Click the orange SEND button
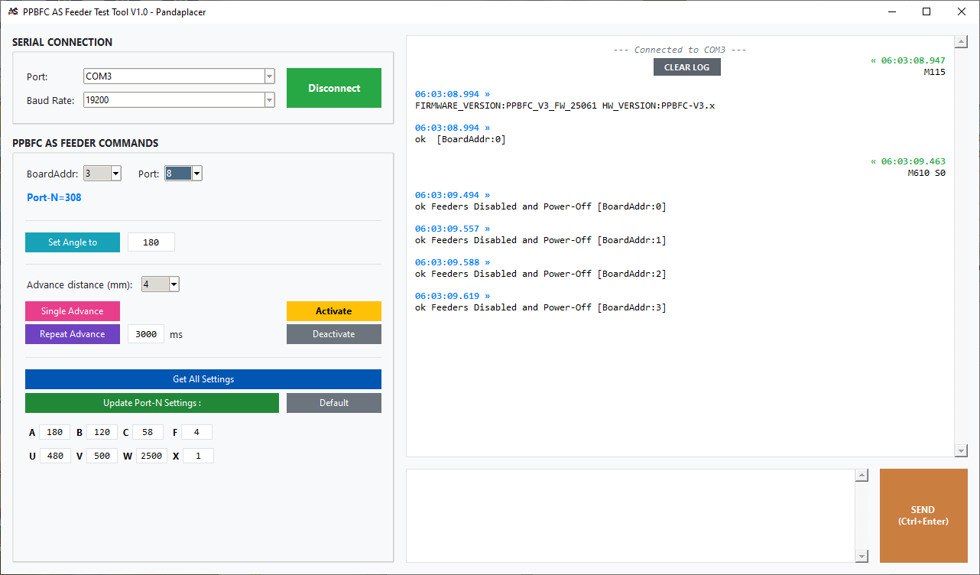Viewport: 980px width, 575px height. pos(923,515)
